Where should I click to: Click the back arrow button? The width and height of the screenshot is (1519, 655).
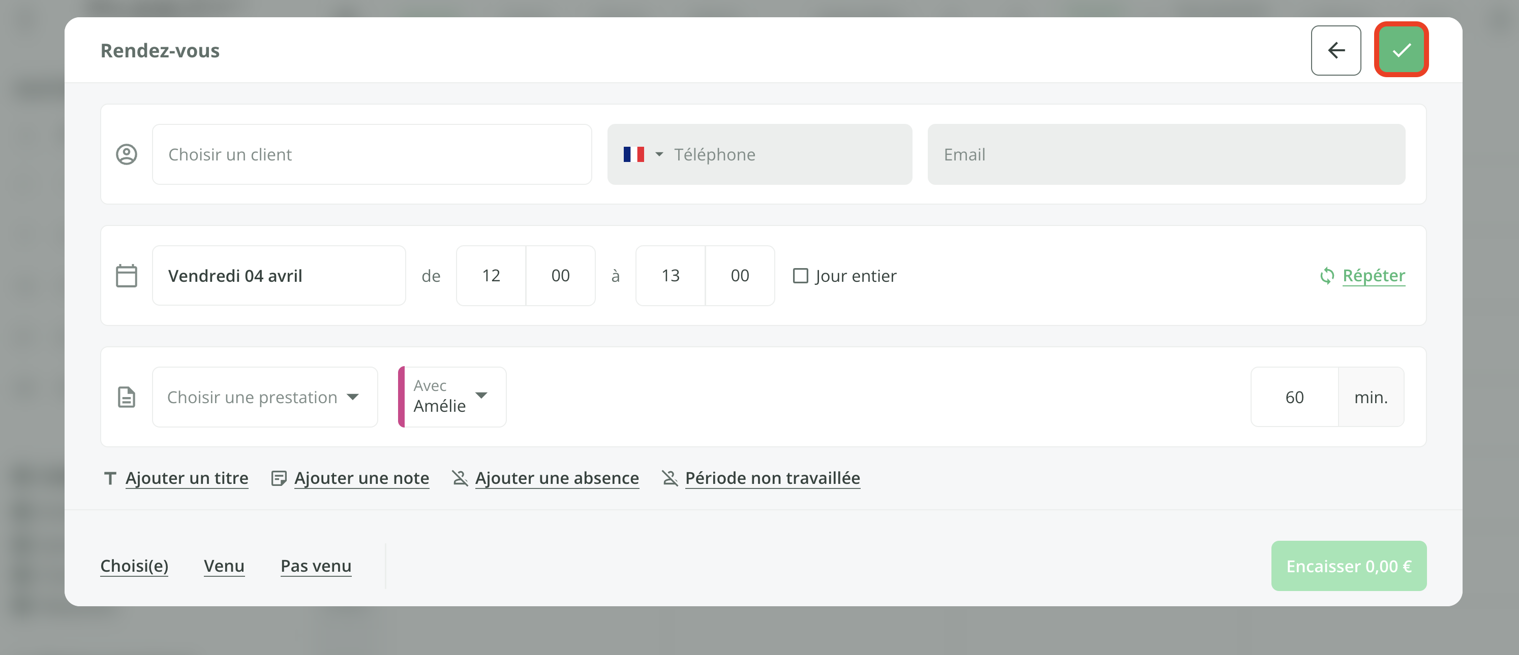1335,50
